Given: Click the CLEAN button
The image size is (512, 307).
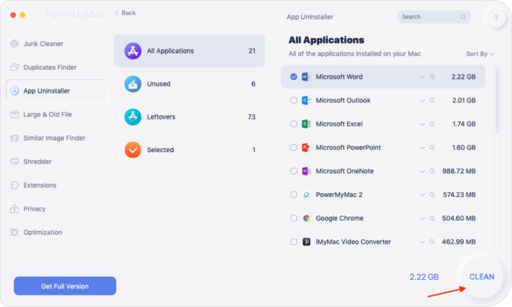Looking at the screenshot, I should 482,277.
